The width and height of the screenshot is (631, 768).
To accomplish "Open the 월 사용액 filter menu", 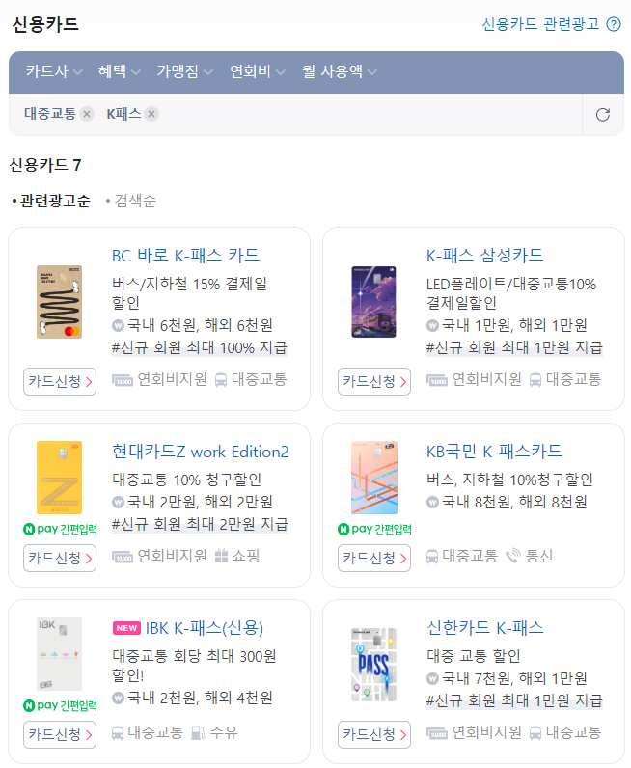I will pyautogui.click(x=340, y=71).
